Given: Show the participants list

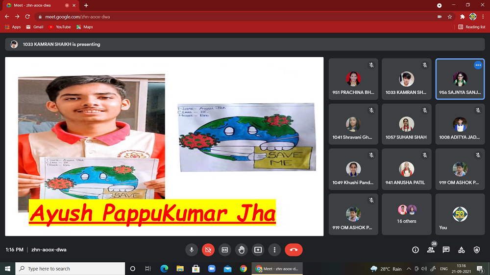Looking at the screenshot, I should (431, 250).
